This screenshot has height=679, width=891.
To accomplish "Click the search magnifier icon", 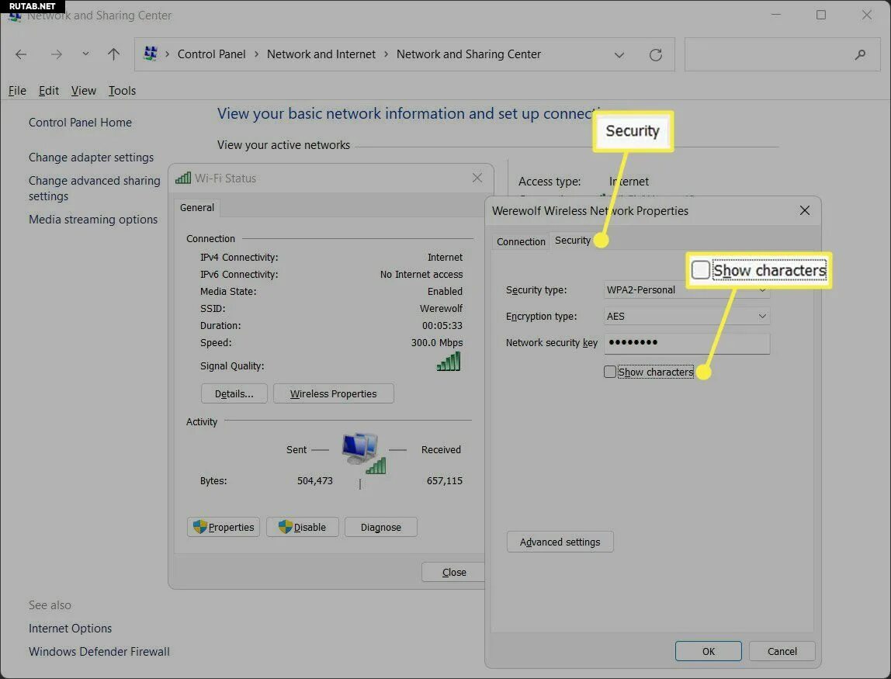I will (x=860, y=54).
